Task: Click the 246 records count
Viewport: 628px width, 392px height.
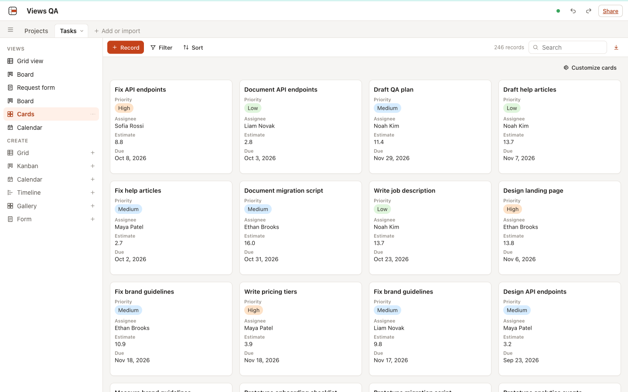Action: 509,47
